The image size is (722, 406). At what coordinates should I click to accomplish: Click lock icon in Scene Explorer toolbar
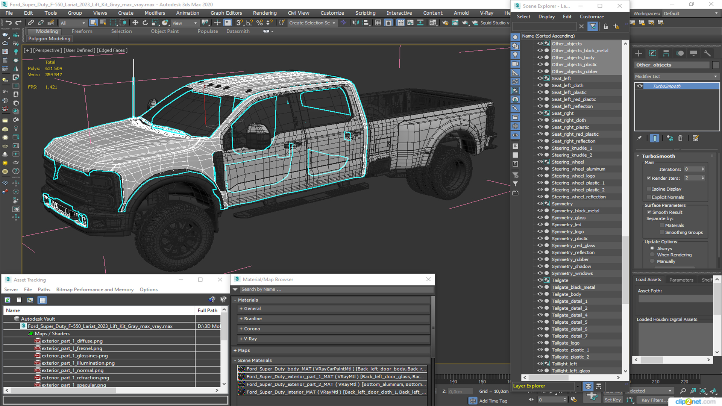point(605,26)
